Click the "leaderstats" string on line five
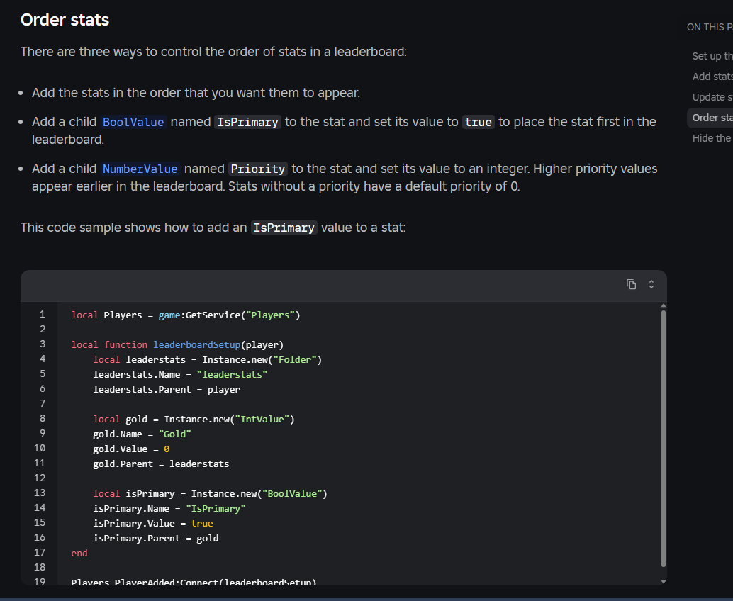The width and height of the screenshot is (733, 601). (x=233, y=373)
